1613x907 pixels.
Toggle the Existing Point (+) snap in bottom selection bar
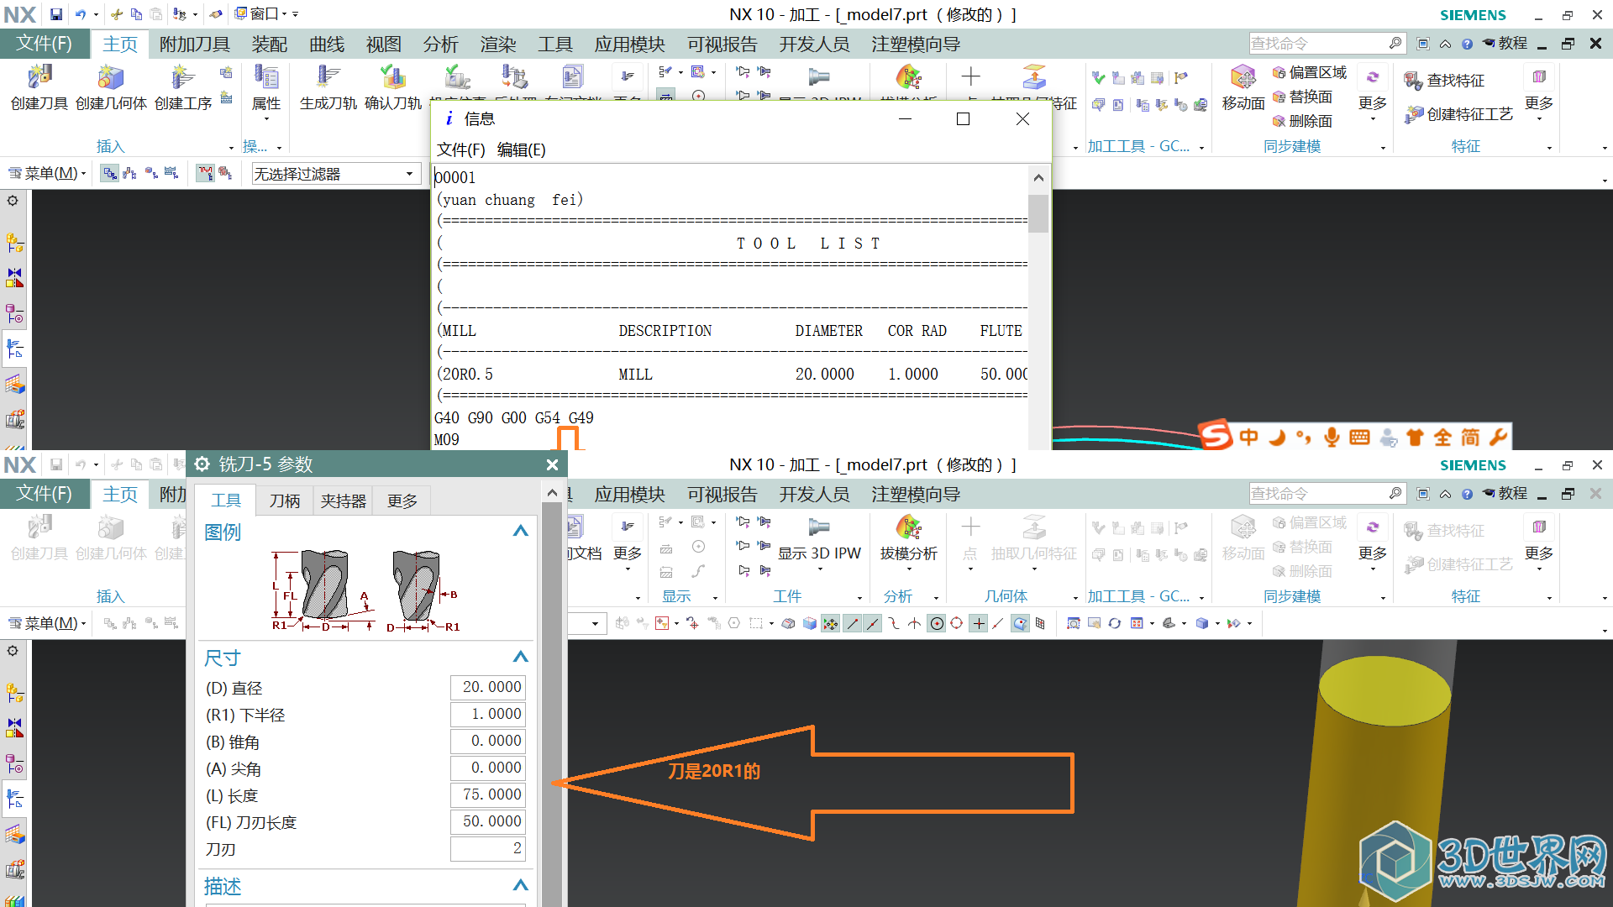978,623
